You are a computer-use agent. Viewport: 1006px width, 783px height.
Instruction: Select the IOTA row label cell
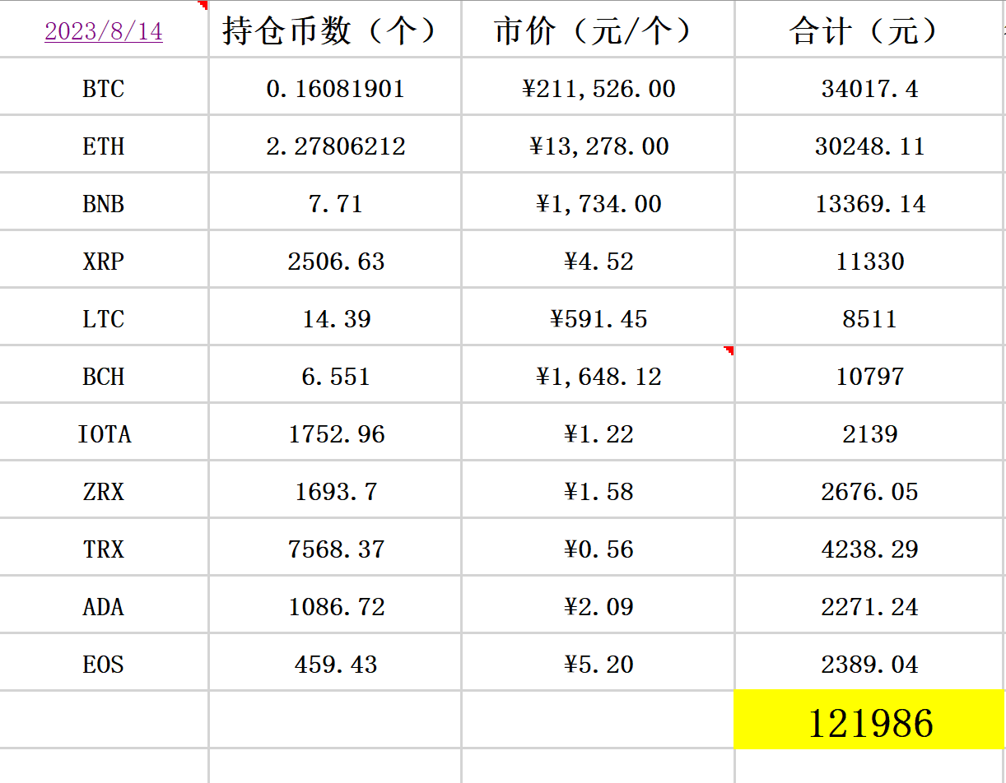tap(104, 432)
